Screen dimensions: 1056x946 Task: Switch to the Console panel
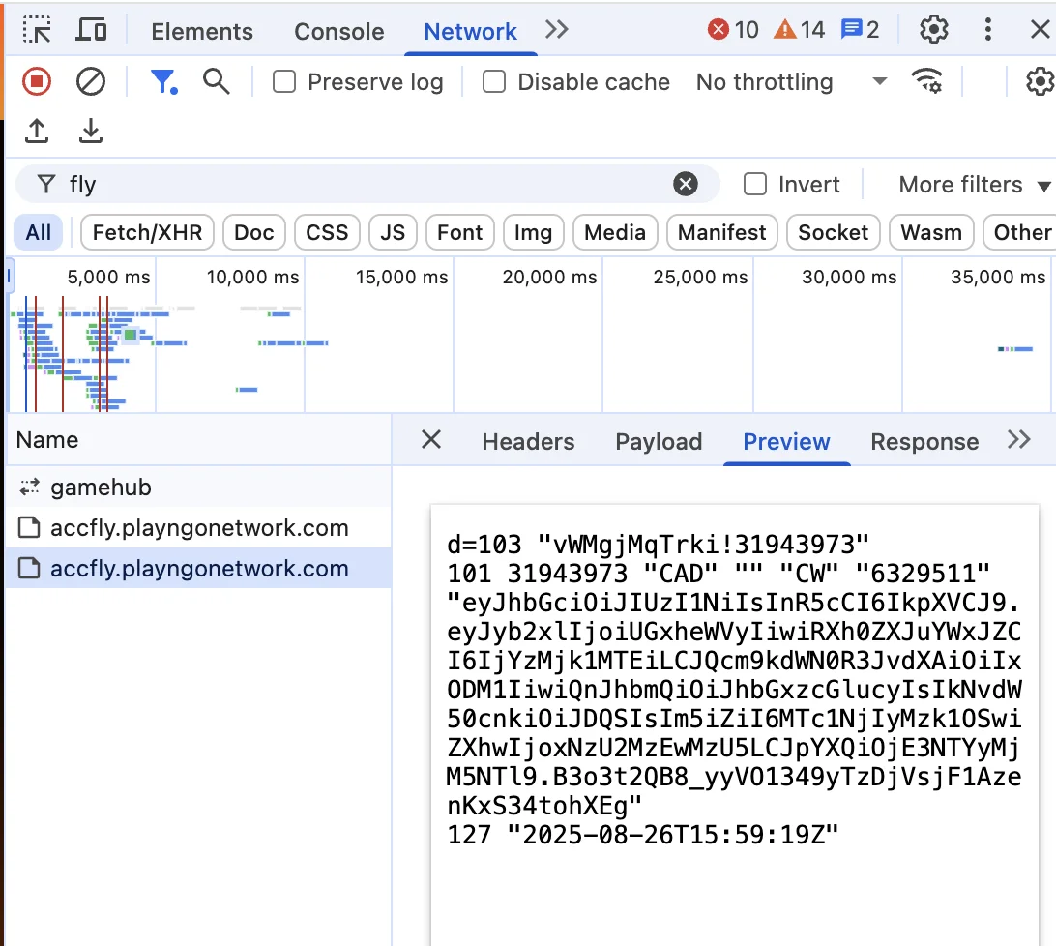(x=338, y=31)
